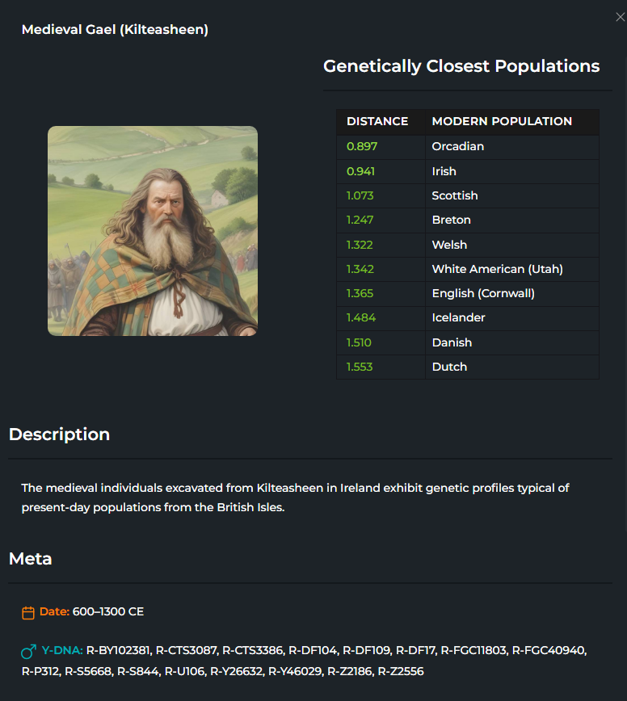The width and height of the screenshot is (627, 701).
Task: Click the DISTANCE column header
Action: pos(377,122)
